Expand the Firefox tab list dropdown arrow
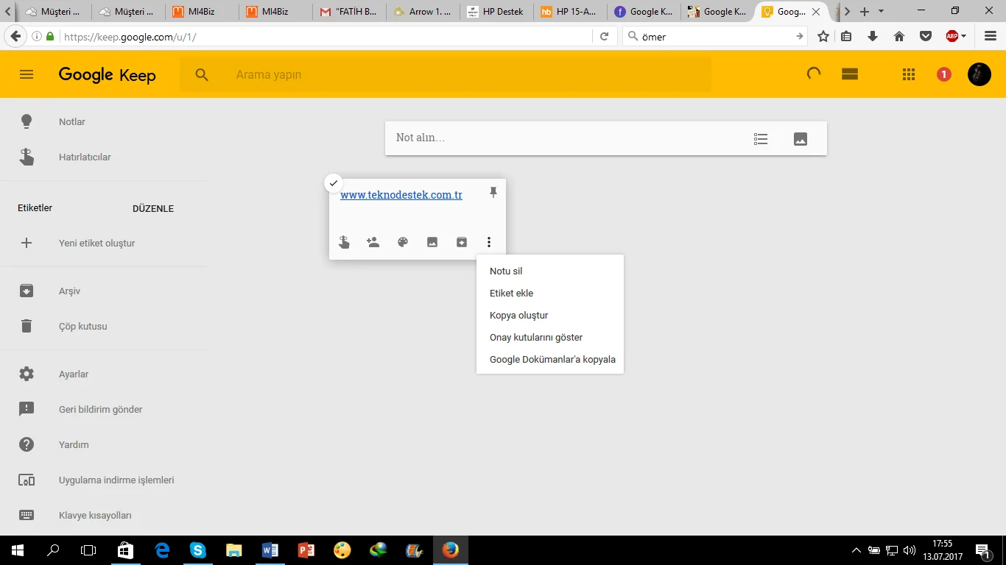This screenshot has width=1006, height=565. point(881,12)
